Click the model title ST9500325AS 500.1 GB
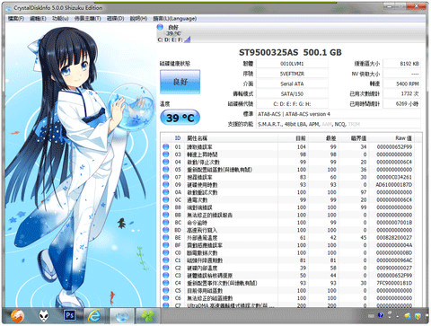The width and height of the screenshot is (431, 326). coord(290,53)
